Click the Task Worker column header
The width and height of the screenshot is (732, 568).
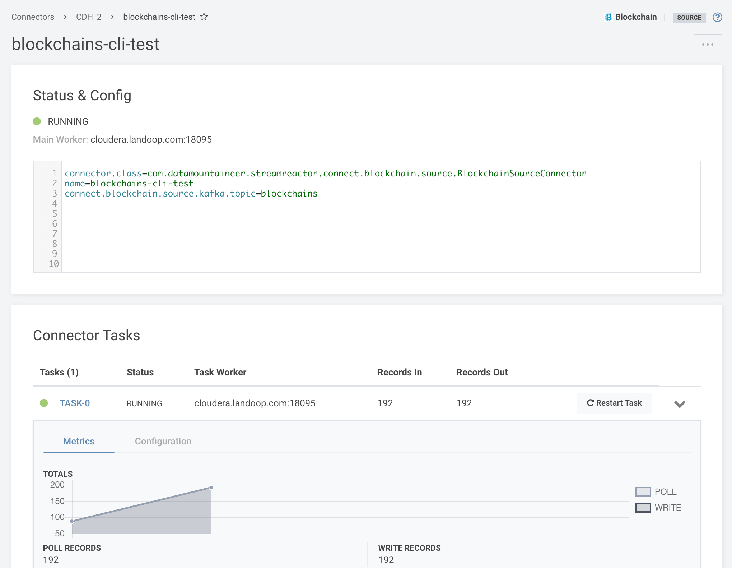(220, 372)
